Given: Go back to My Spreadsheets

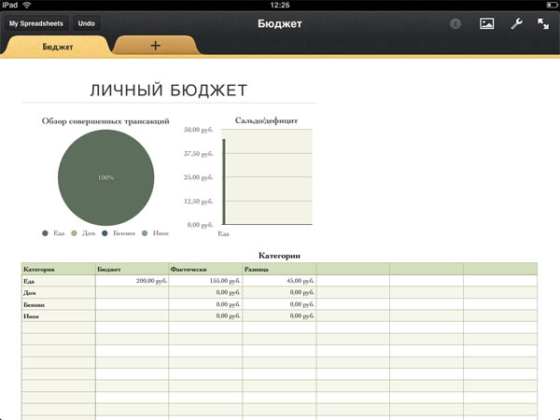Looking at the screenshot, I should click(36, 23).
